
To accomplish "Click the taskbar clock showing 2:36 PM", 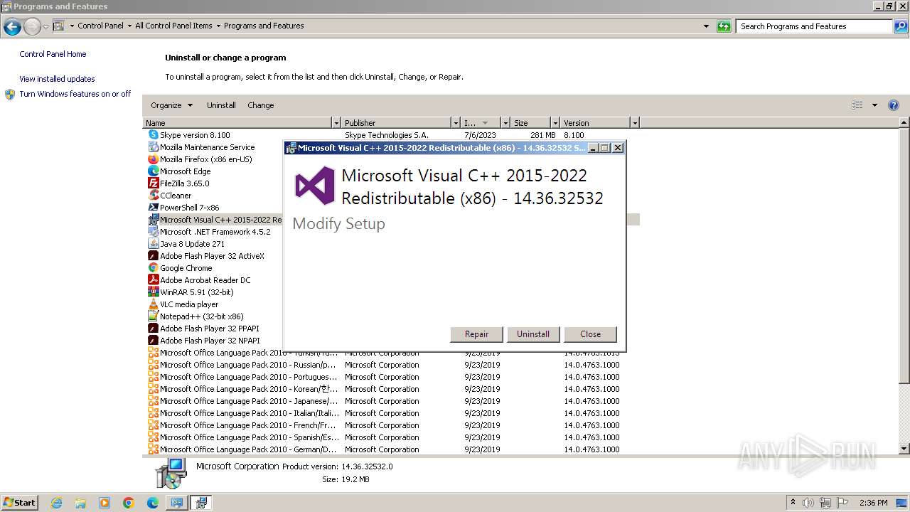I will tap(873, 503).
